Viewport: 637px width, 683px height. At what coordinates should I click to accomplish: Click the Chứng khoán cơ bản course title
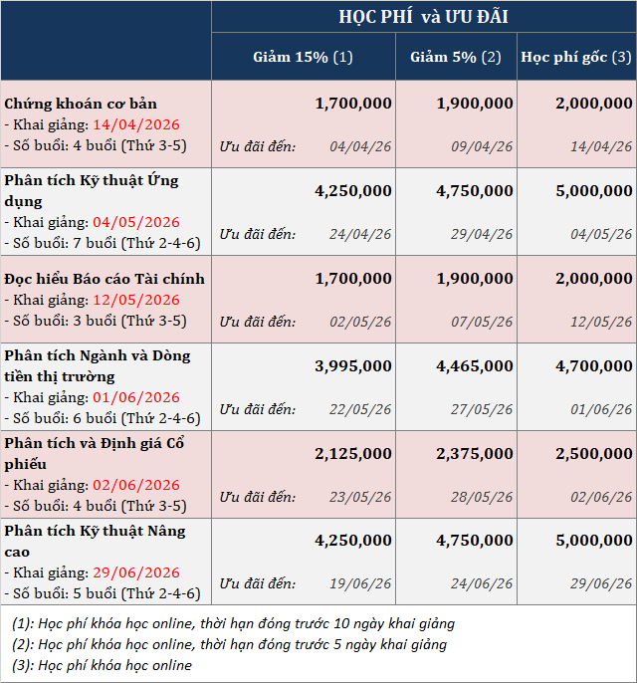tap(81, 104)
